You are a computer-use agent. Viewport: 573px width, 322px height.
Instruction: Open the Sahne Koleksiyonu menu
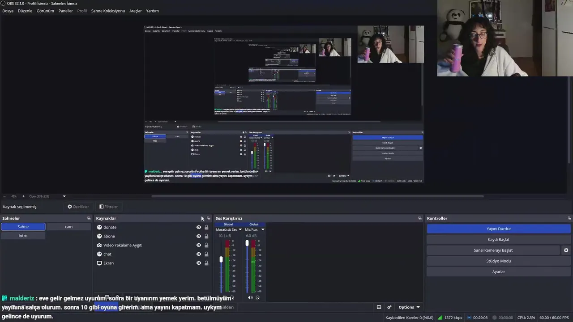108,11
